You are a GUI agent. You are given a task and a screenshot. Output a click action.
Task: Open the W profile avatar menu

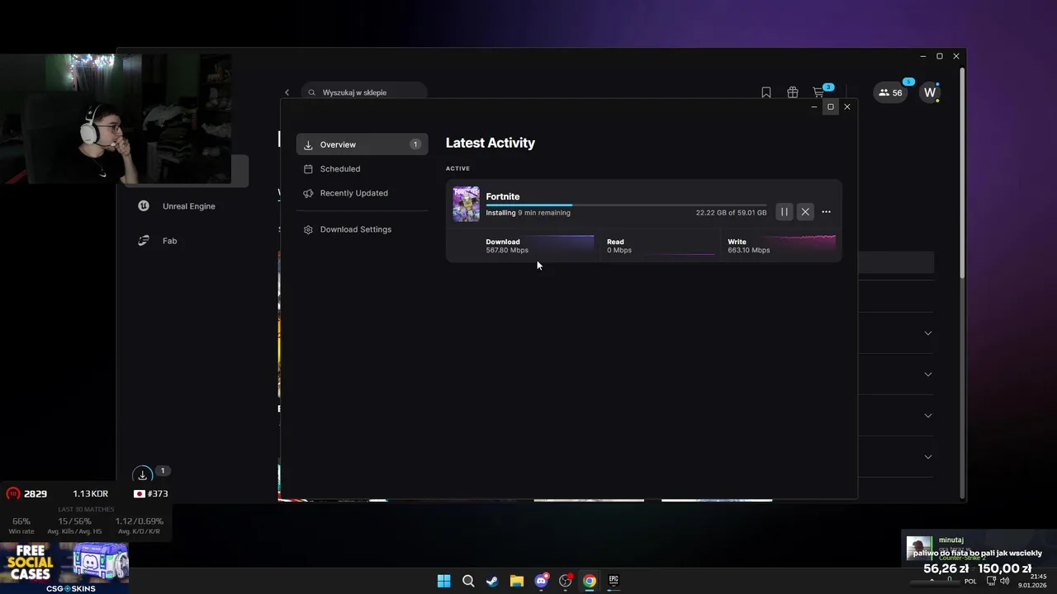[930, 92]
